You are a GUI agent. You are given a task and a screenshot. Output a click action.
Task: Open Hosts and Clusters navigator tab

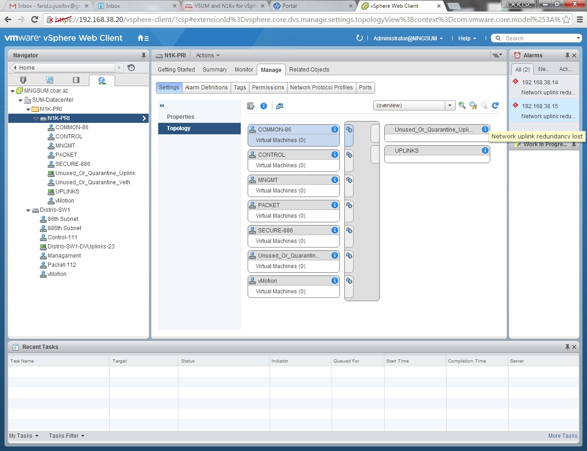point(23,80)
